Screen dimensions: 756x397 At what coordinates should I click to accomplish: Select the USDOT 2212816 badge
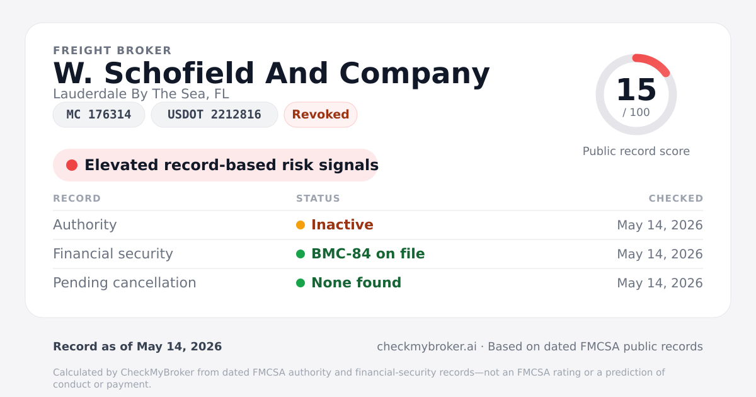point(214,115)
